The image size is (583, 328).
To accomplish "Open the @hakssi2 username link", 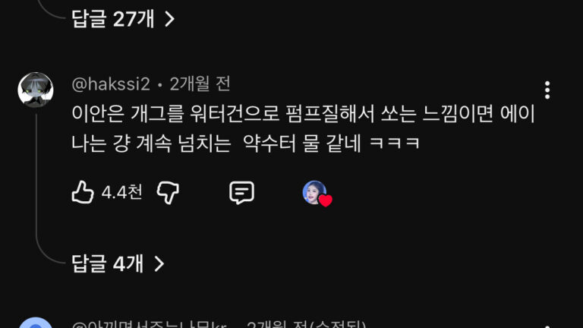I will click(x=111, y=84).
